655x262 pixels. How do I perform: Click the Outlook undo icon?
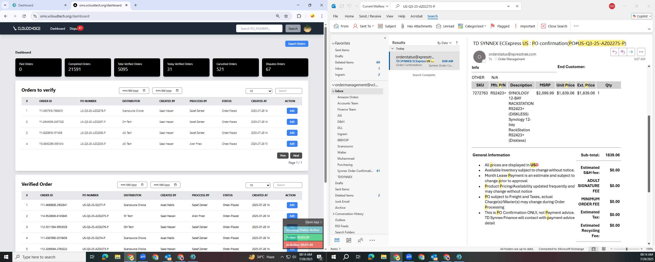pos(349,6)
